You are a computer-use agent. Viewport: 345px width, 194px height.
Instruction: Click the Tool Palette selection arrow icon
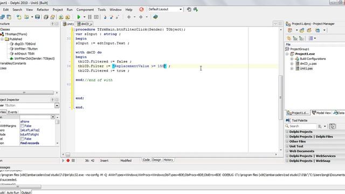(332, 127)
